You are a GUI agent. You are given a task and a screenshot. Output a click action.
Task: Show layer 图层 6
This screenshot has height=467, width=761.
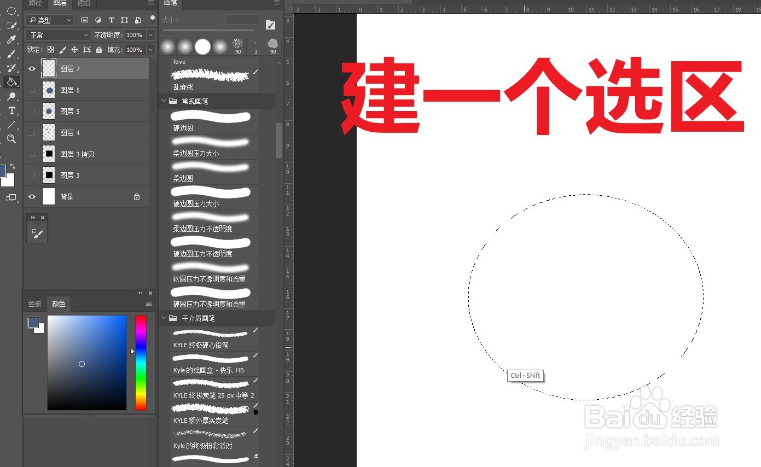32,90
